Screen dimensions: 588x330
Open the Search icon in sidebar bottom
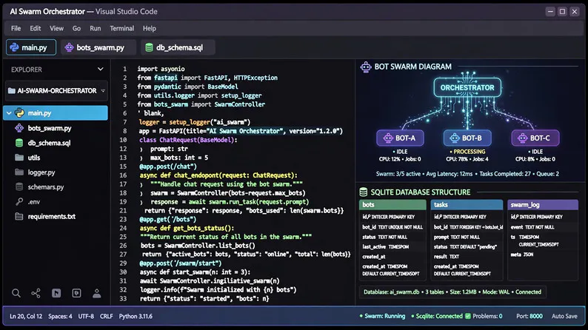point(16,293)
